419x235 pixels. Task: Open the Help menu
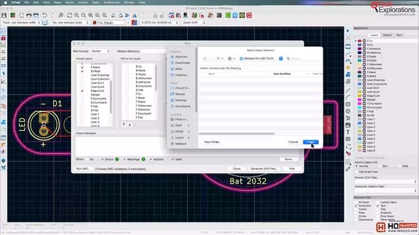[142, 3]
